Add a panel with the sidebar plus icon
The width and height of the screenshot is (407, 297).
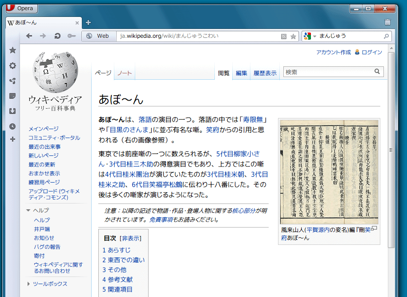(x=12, y=139)
